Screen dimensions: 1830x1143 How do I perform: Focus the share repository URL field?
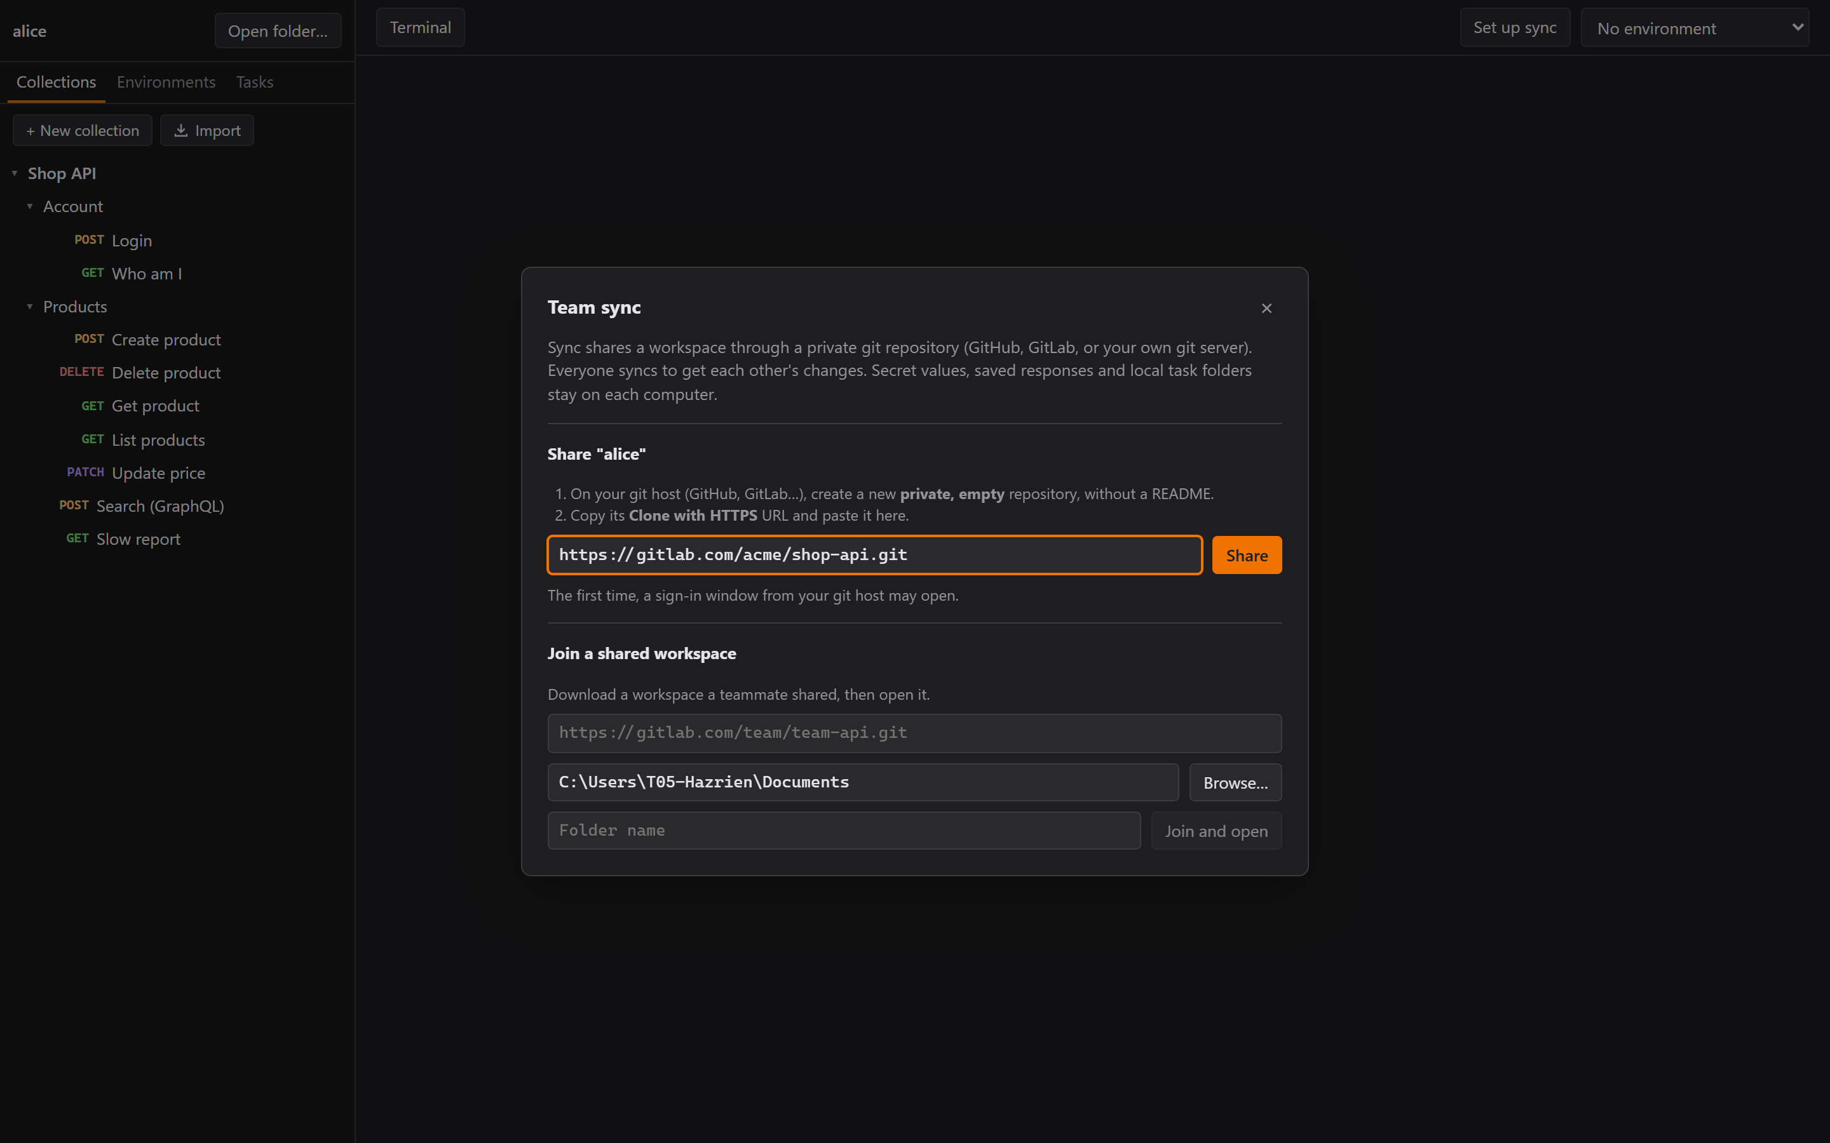875,555
